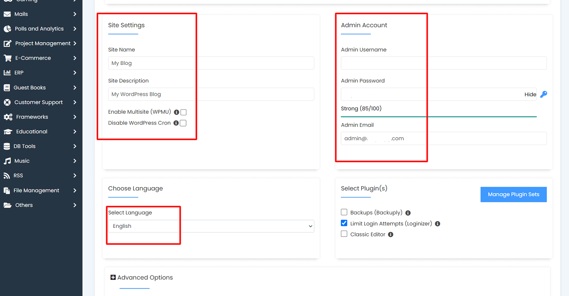Click the E-Commerce shopping cart icon

(7, 58)
